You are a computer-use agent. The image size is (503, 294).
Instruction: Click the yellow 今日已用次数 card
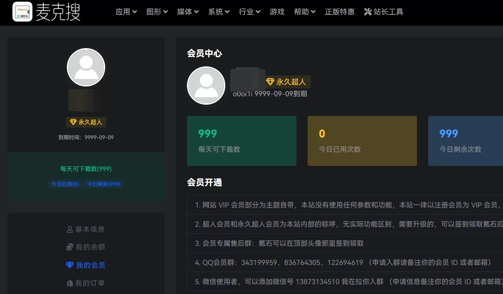tap(362, 141)
